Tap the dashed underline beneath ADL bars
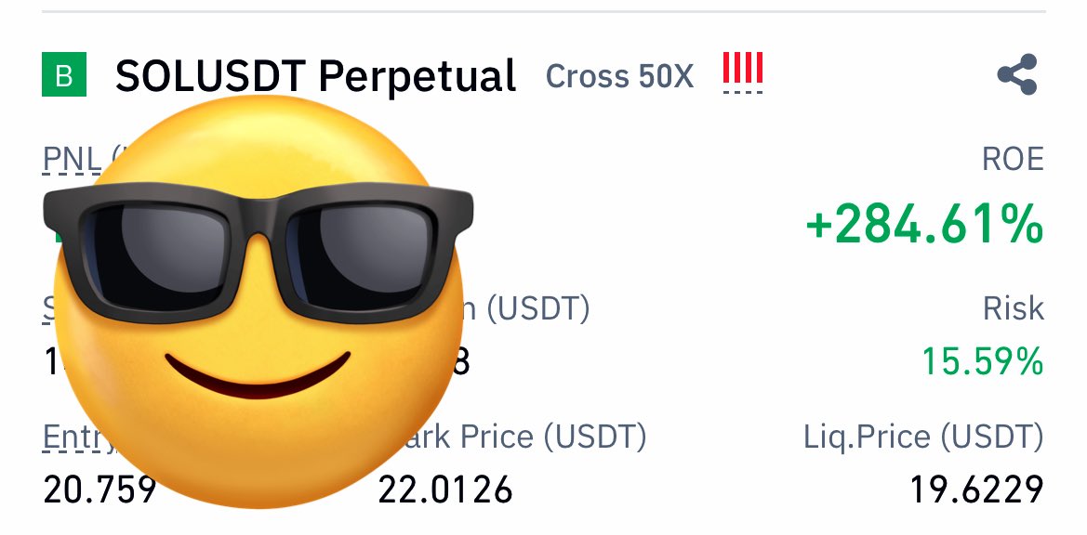This screenshot has height=535, width=1087. pyautogui.click(x=742, y=91)
